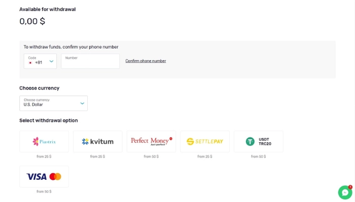Pick the Perfect Money withdrawal option
355x202 pixels.
coord(151,141)
